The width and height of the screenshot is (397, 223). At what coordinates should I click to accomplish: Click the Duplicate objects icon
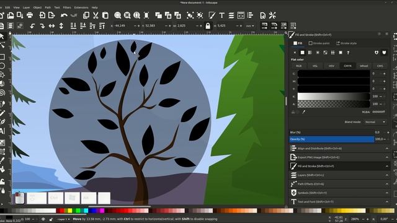(x=159, y=15)
